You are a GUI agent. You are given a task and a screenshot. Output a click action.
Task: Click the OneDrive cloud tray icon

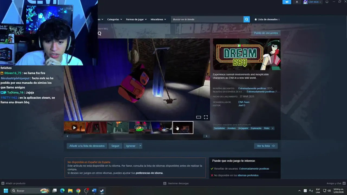click(x=305, y=191)
